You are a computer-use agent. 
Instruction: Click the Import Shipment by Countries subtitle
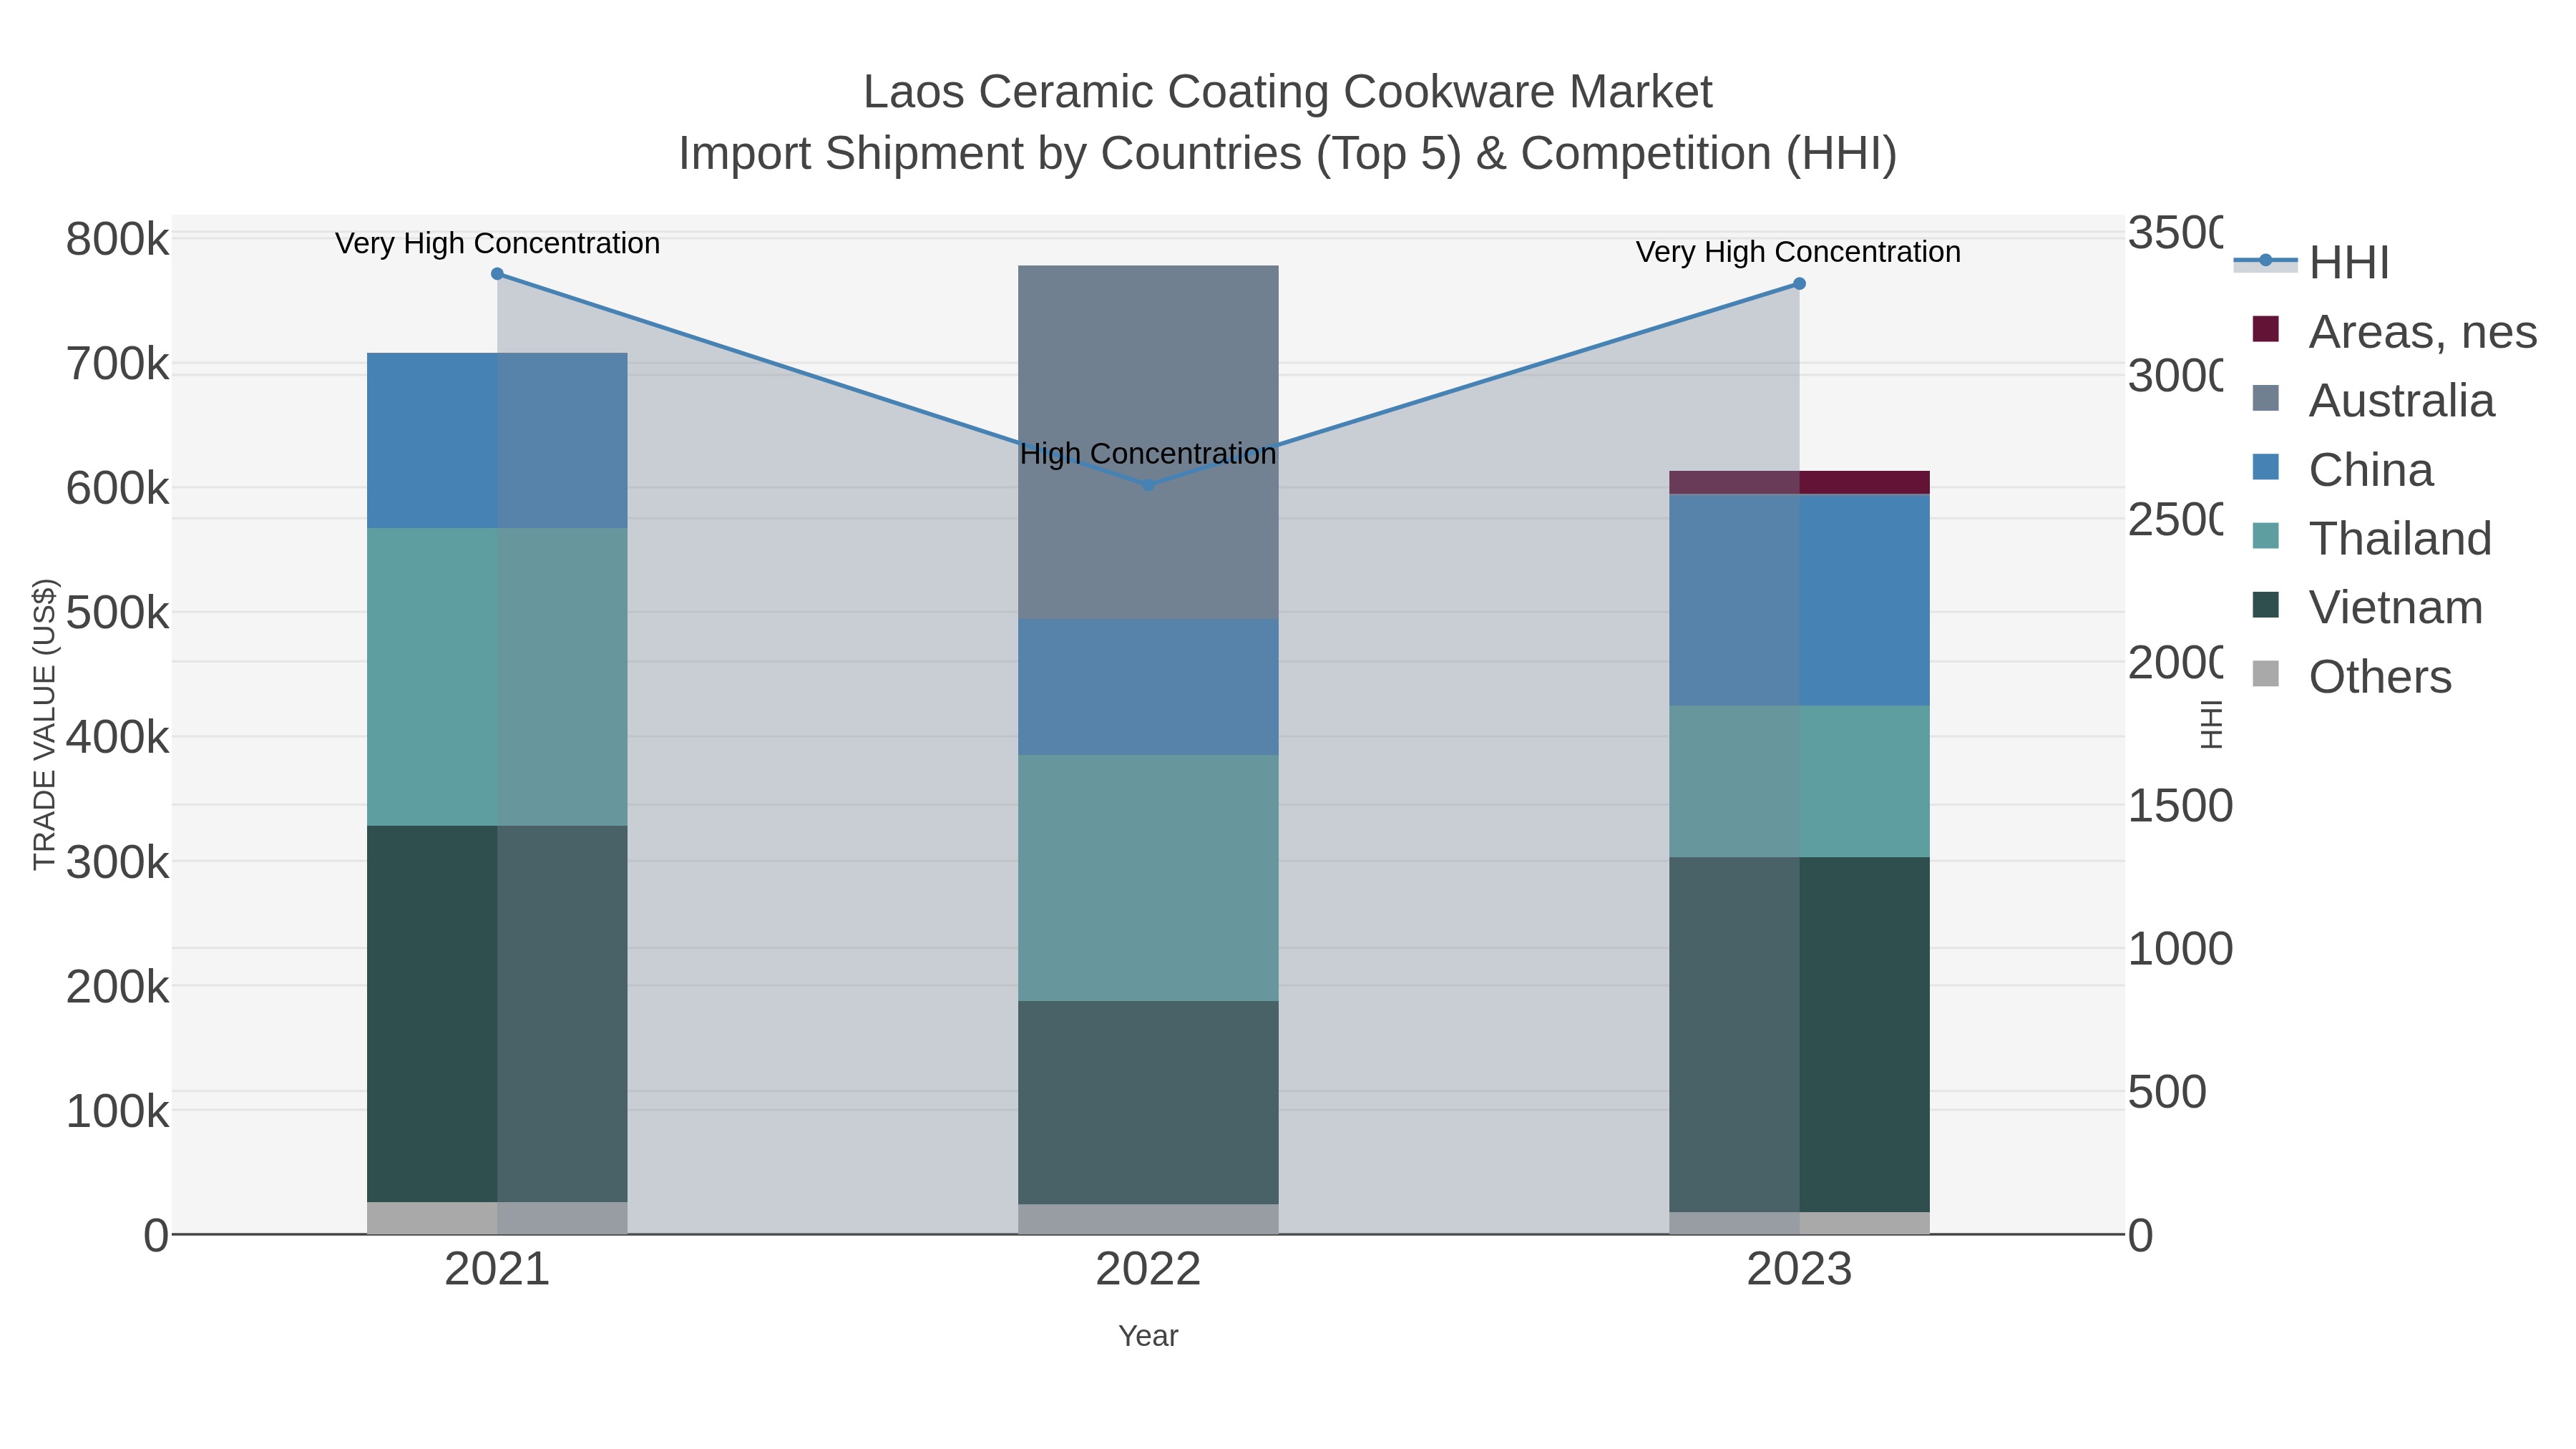tap(1288, 154)
